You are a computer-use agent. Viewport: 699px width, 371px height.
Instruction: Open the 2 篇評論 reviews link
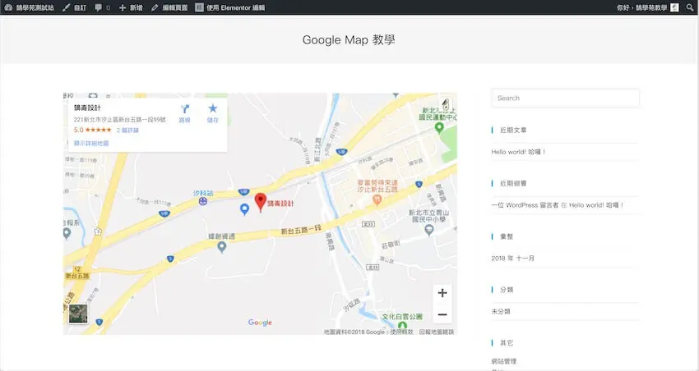pyautogui.click(x=127, y=131)
